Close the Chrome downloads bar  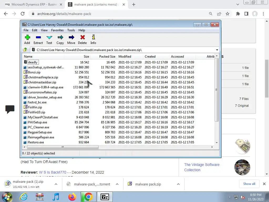click(264, 184)
